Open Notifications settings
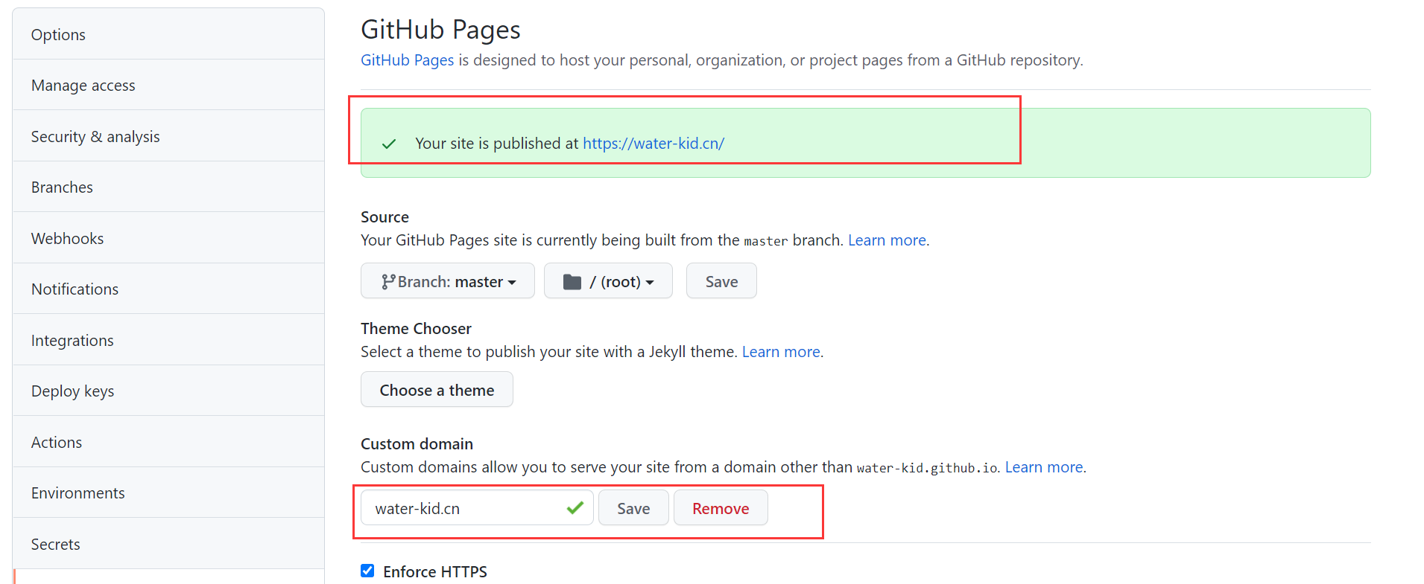This screenshot has width=1424, height=584. pyautogui.click(x=168, y=289)
